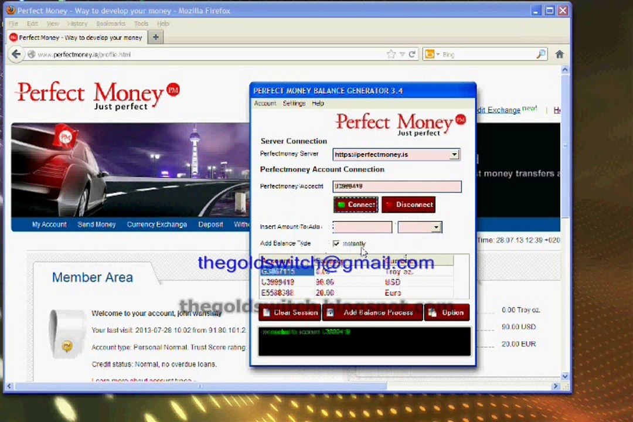Screen dimensions: 633x422
Task: Click the Option button
Action: [447, 312]
